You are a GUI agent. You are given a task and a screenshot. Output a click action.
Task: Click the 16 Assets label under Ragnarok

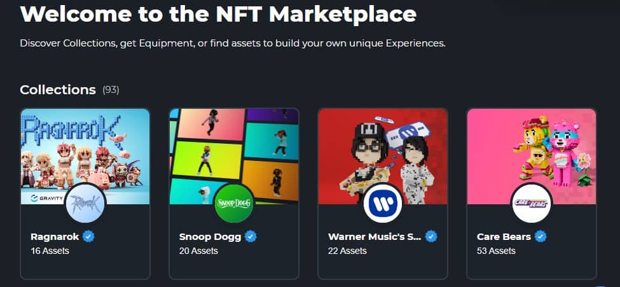(x=50, y=251)
